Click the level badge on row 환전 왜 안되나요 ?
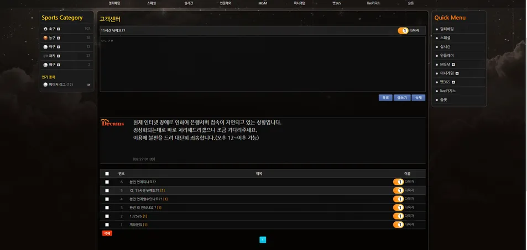Image resolution: width=527 pixels, height=250 pixels. tap(398, 208)
